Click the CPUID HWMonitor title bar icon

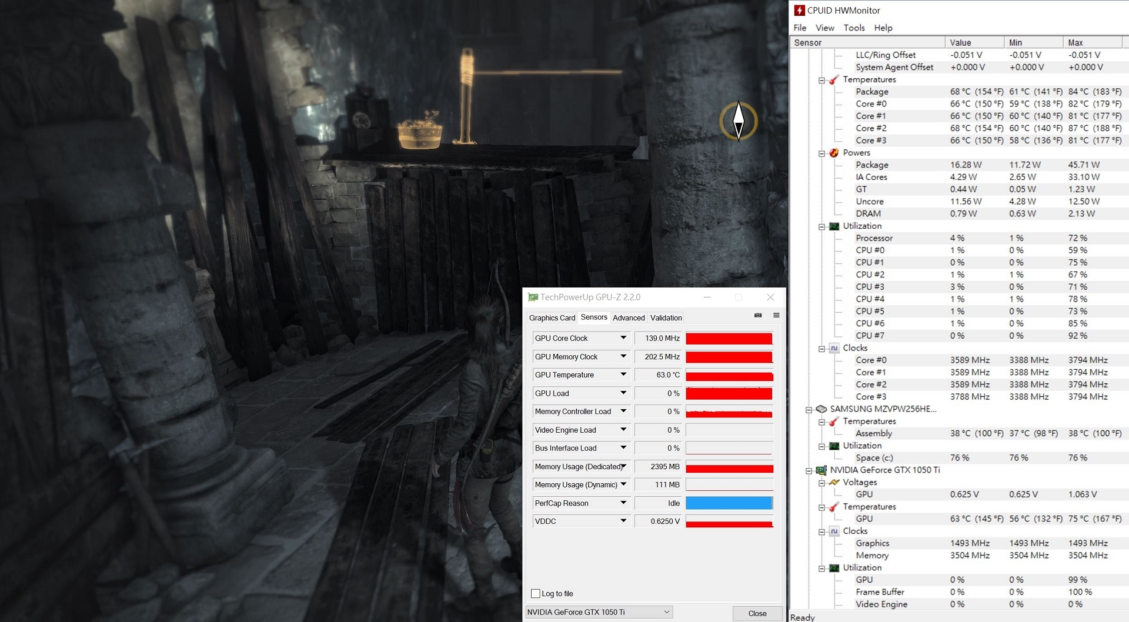pyautogui.click(x=799, y=10)
